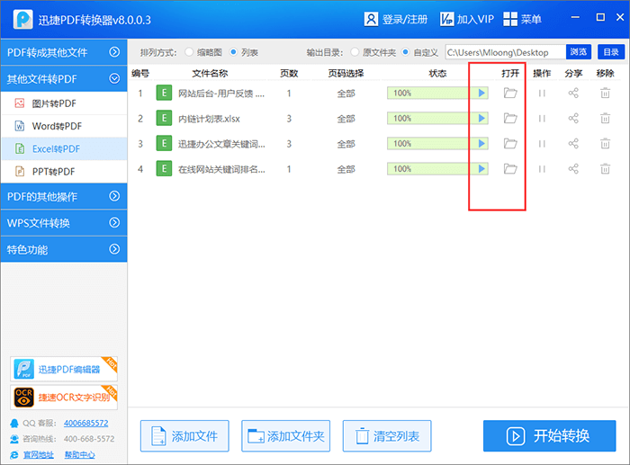
Task: Click play arrow on row 4 progress bar
Action: (481, 169)
